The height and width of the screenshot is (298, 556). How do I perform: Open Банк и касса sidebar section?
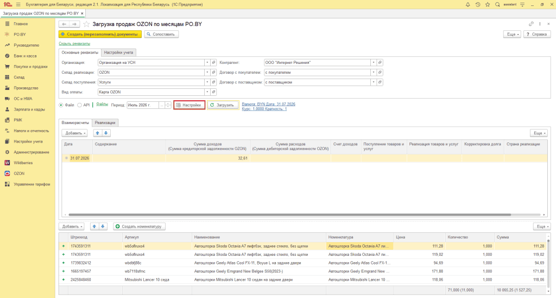click(25, 56)
